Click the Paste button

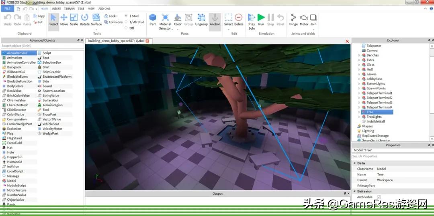click(27, 20)
